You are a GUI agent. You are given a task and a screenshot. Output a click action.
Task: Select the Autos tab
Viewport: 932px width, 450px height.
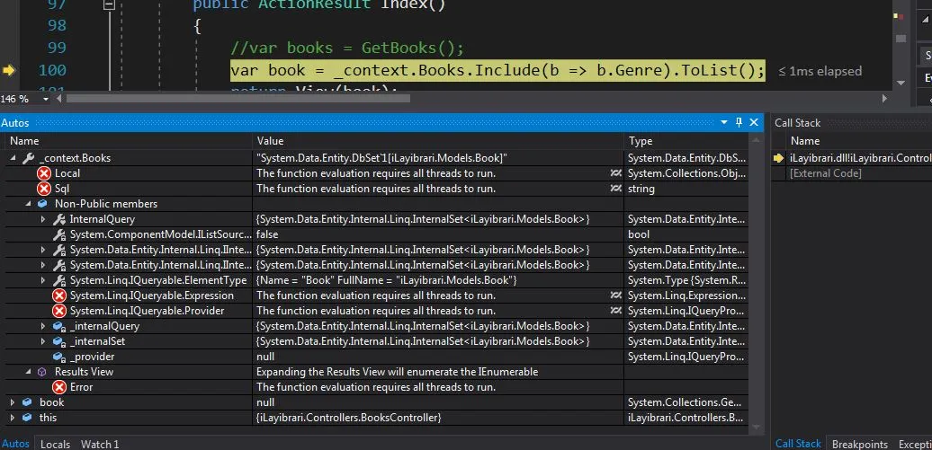pos(16,444)
